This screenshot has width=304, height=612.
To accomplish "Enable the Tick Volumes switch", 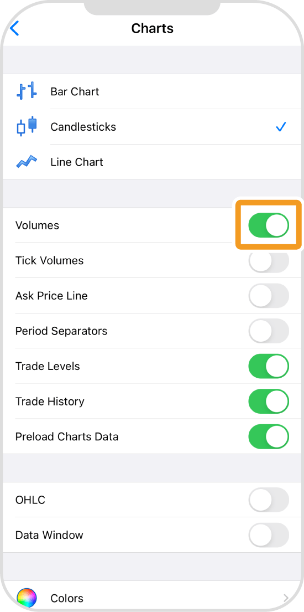I will point(269,260).
